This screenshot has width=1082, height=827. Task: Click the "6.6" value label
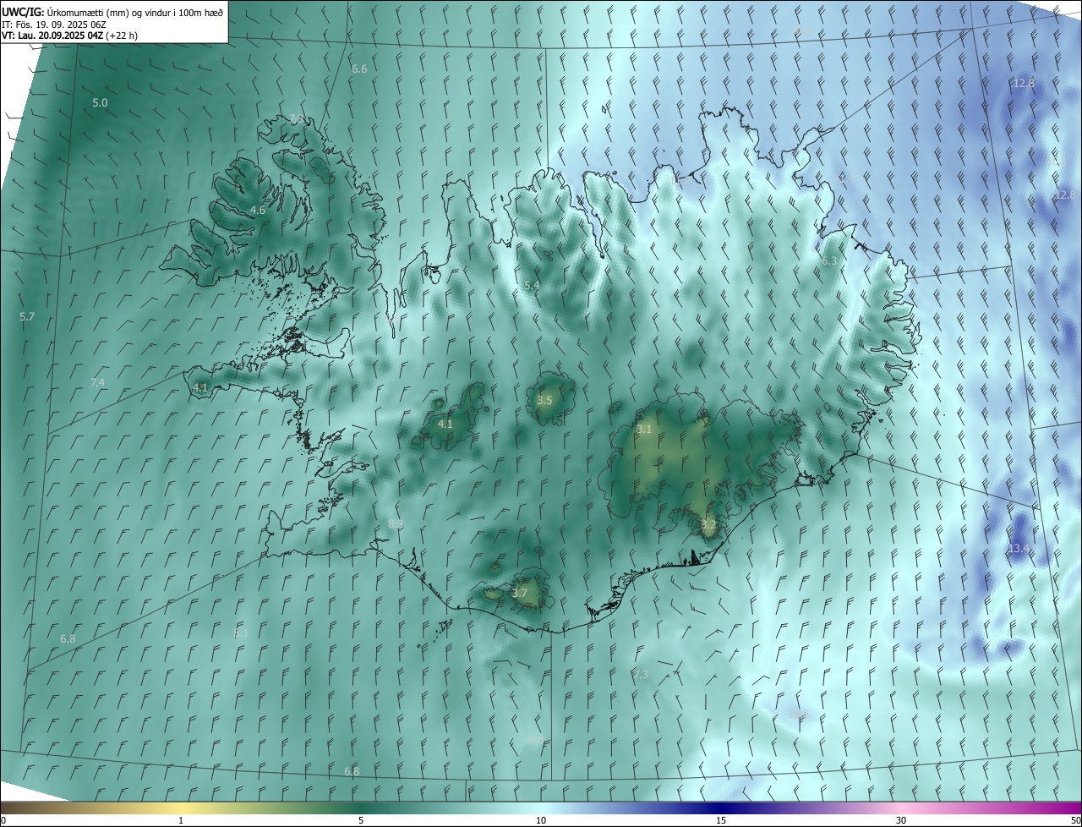coord(359,68)
